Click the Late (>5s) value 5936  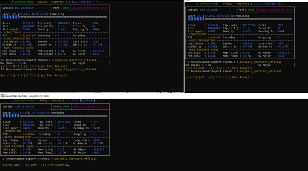(96, 140)
